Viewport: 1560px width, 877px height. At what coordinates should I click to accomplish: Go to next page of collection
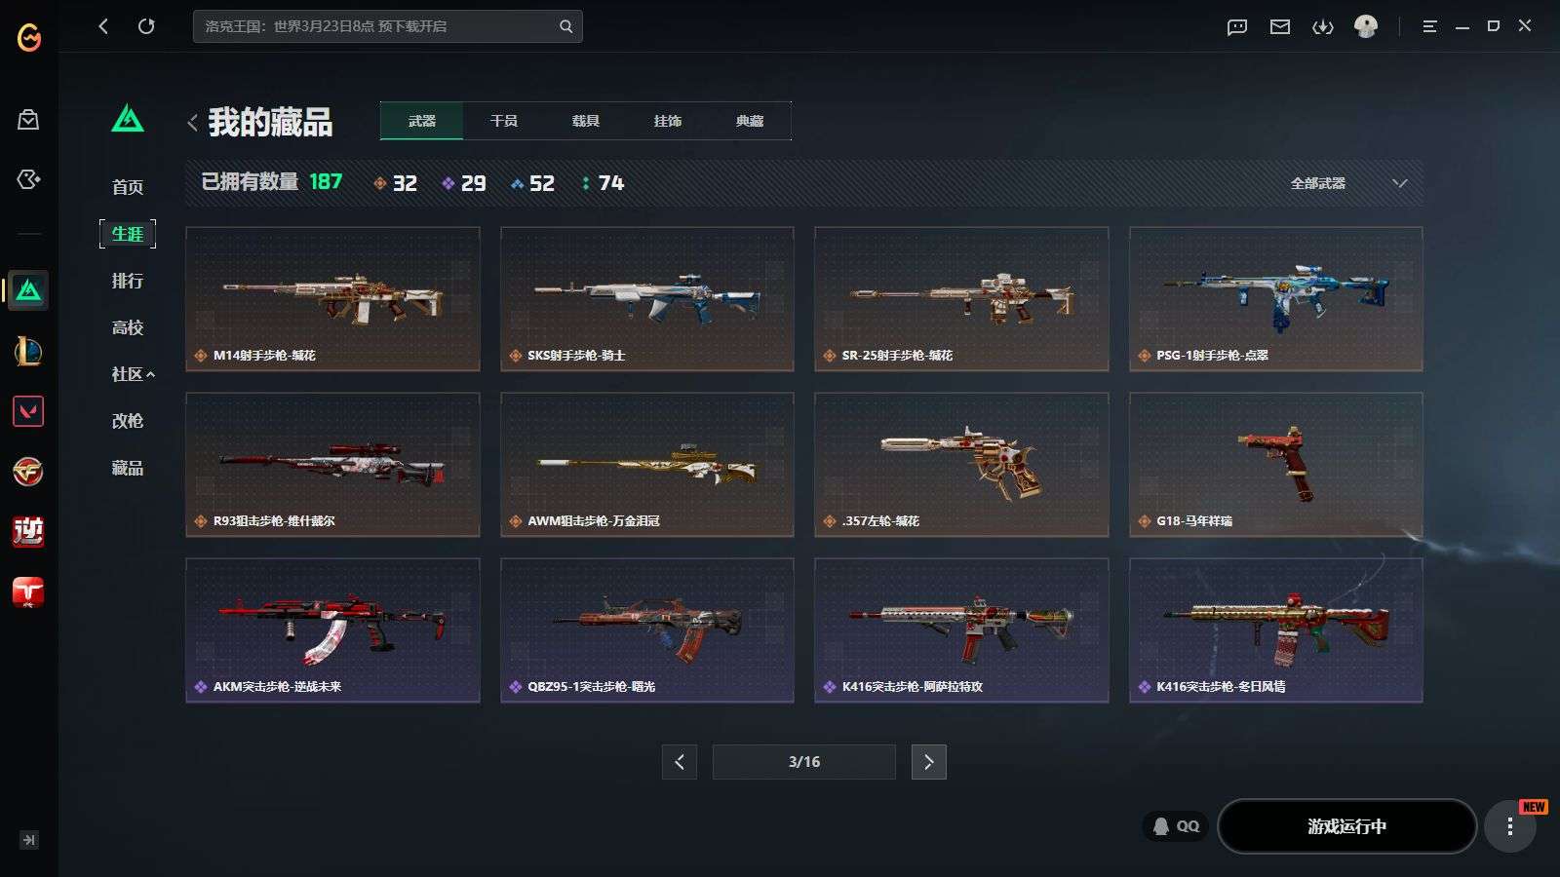928,762
